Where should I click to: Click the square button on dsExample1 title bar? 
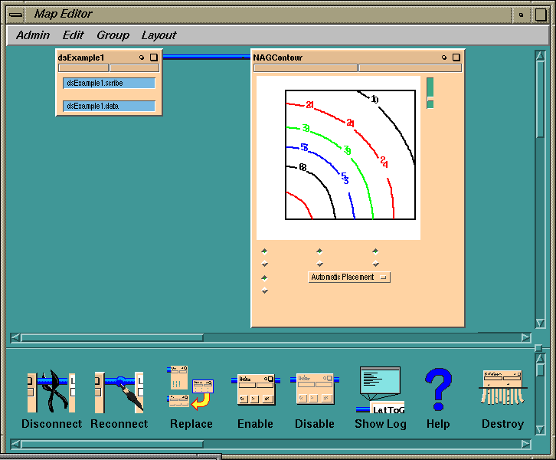click(153, 58)
